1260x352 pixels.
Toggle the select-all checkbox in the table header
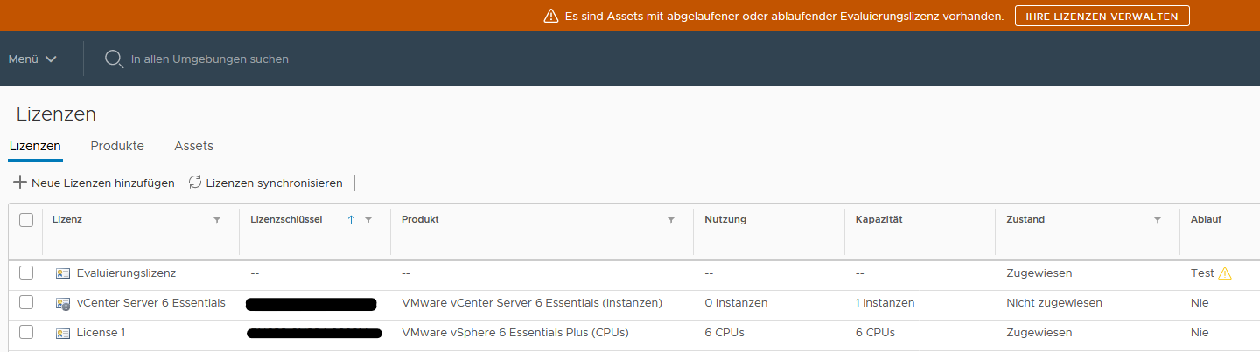tap(26, 220)
